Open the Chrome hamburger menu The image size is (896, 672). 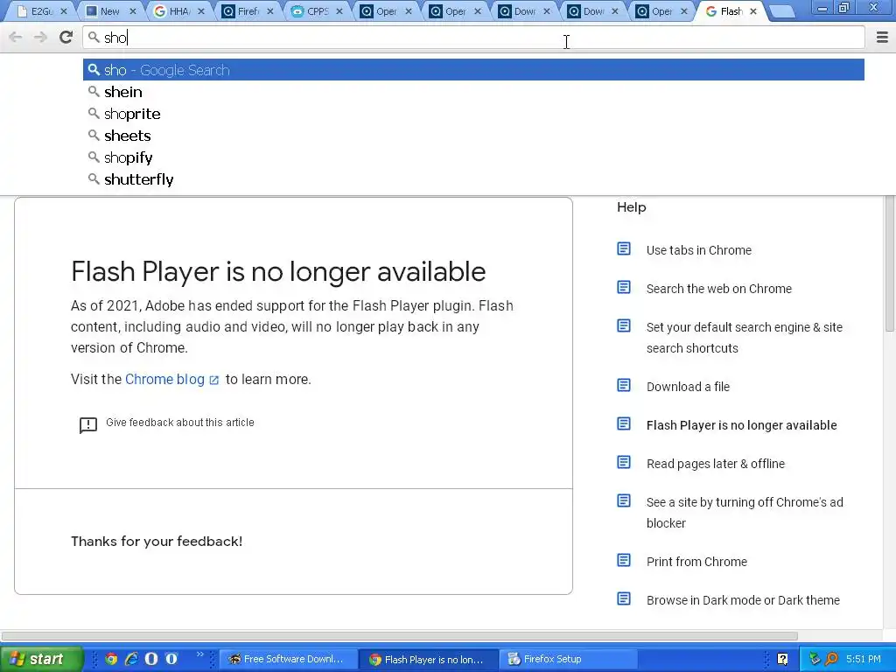(x=882, y=38)
